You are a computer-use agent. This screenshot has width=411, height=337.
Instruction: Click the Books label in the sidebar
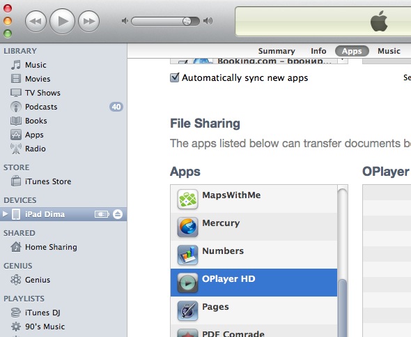(36, 121)
